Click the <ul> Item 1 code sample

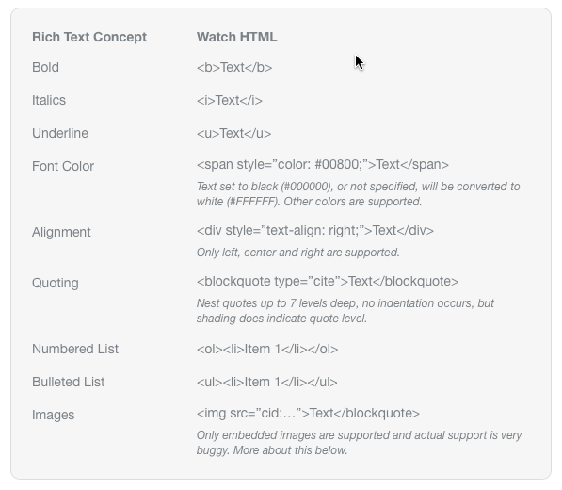pos(266,382)
